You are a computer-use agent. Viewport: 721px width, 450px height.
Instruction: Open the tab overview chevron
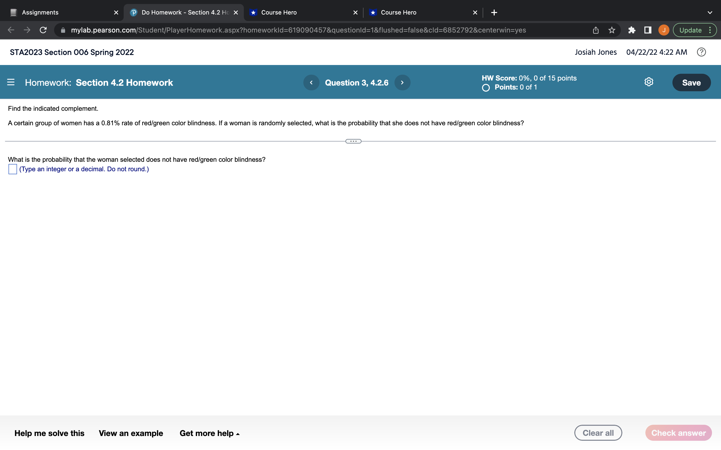tap(710, 12)
